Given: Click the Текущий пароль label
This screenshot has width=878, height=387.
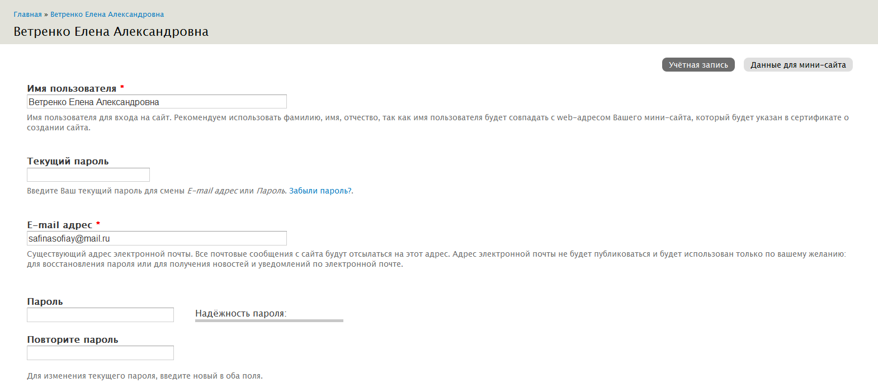Looking at the screenshot, I should [x=68, y=161].
